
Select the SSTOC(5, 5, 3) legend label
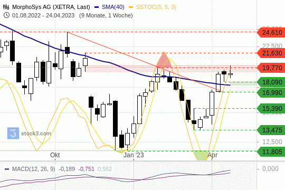(156, 7)
